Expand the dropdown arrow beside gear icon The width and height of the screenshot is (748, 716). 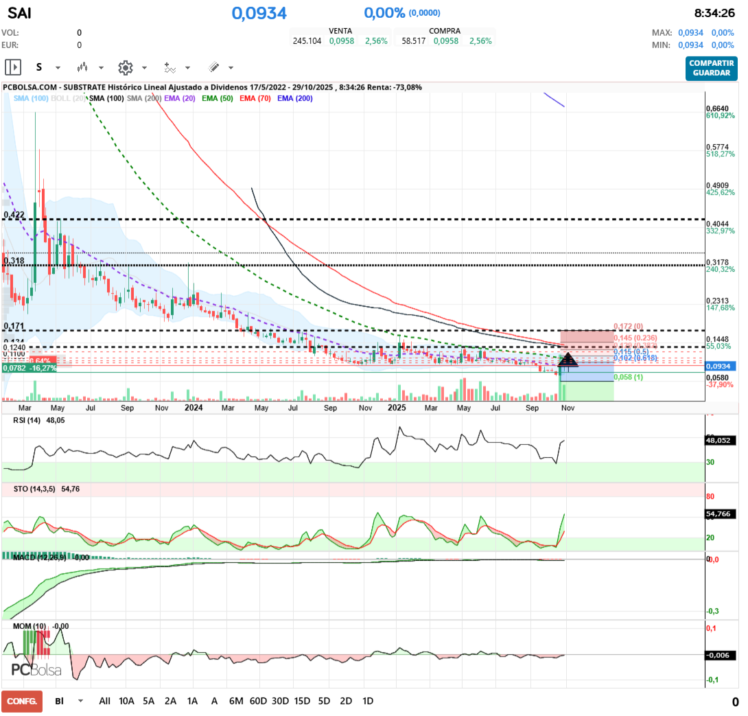(144, 68)
